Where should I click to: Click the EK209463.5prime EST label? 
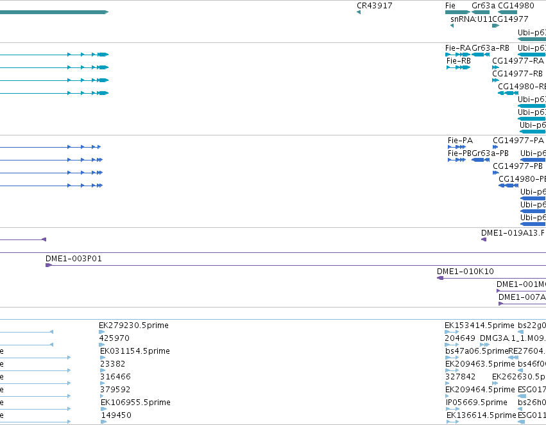tap(480, 363)
